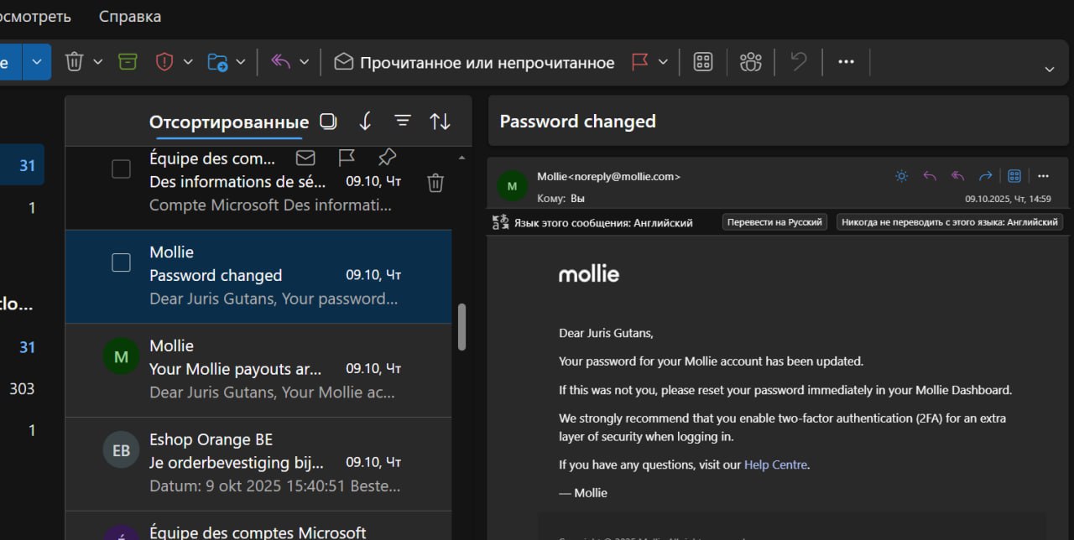Screen dimensions: 1074x540
Task: Toggle light/dark sun icon in reading pane
Action: [902, 176]
